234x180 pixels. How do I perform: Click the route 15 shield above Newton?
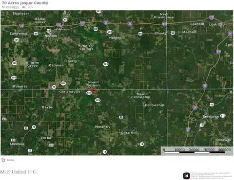[x=65, y=20]
